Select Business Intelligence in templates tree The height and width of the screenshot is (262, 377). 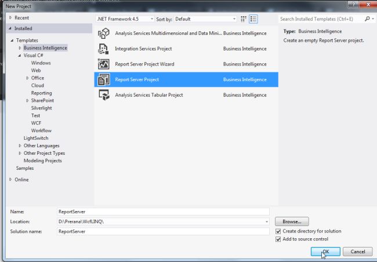coord(45,48)
